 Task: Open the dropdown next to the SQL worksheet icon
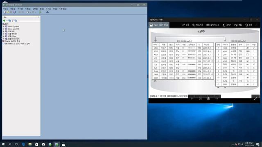(x=43, y=12)
